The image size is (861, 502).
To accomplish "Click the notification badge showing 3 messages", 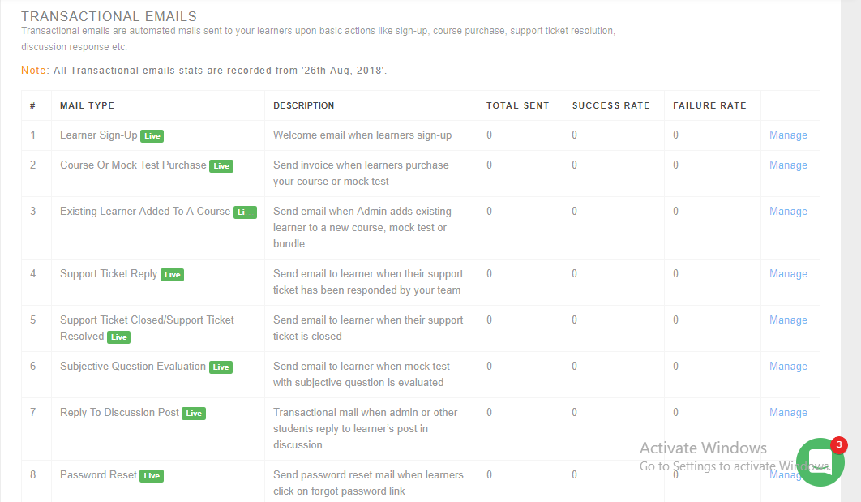I will [838, 444].
